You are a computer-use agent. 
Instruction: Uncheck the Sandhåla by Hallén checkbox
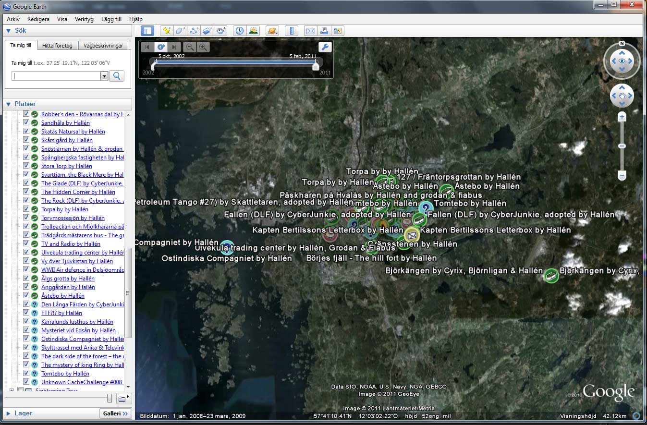(26, 123)
